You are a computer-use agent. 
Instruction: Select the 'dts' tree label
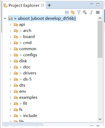coord(22,85)
